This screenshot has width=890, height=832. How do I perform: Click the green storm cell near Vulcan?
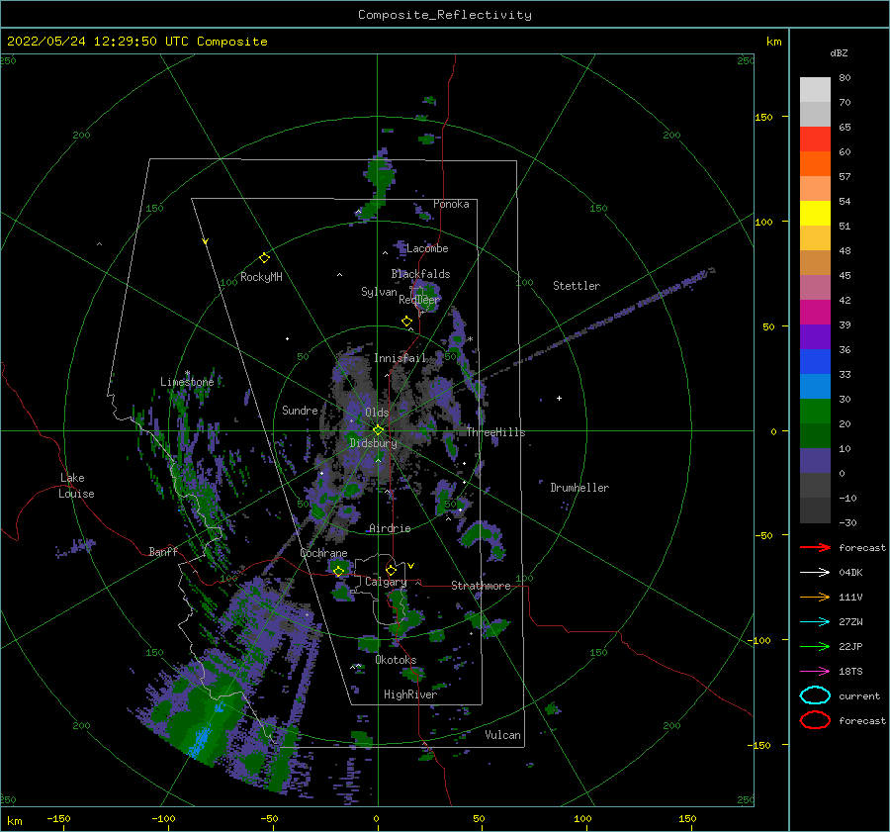(x=552, y=708)
